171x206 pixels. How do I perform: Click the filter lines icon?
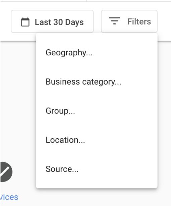(x=115, y=21)
